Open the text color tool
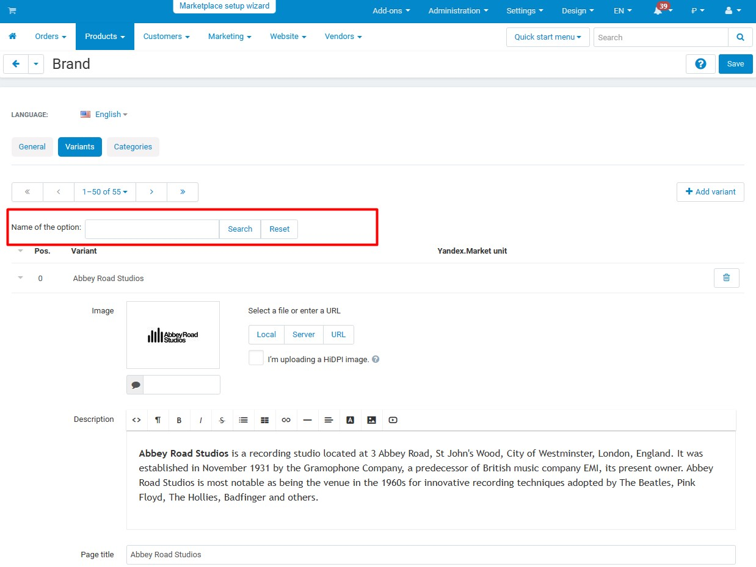The height and width of the screenshot is (567, 756). [350, 420]
